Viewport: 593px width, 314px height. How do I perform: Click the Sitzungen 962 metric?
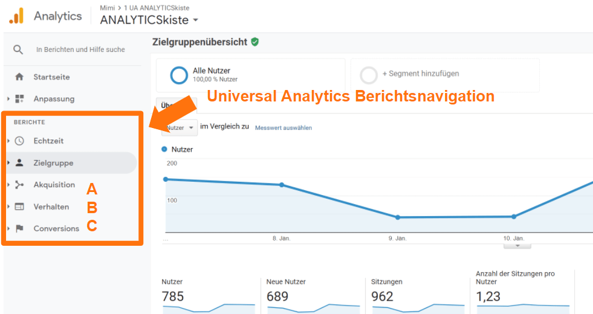click(382, 296)
